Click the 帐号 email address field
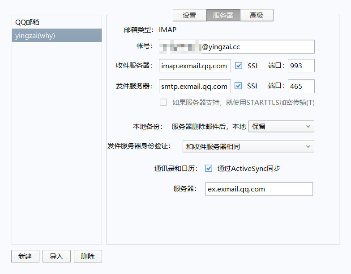Image resolution: width=351 pixels, height=274 pixels. point(237,46)
